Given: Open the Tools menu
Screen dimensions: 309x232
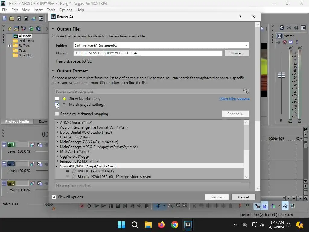Looking at the screenshot, I should 51,10.
